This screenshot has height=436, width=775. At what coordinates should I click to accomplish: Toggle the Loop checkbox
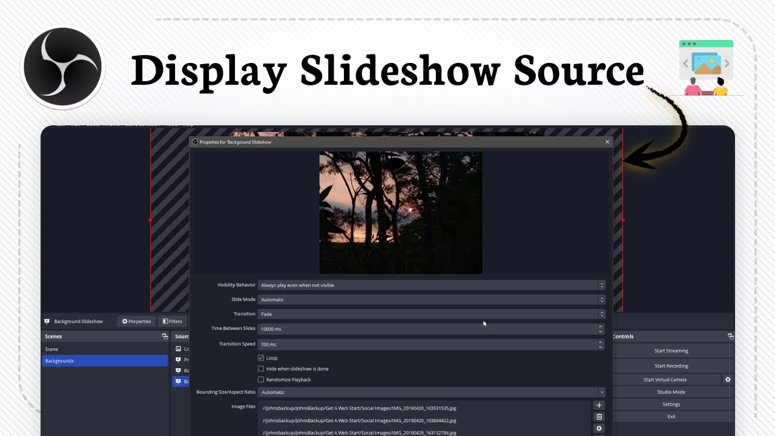click(x=261, y=358)
